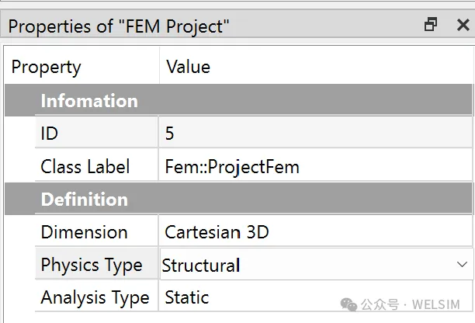This screenshot has width=475, height=323.
Task: Select the Analysis Type property row
Action: coord(254,297)
